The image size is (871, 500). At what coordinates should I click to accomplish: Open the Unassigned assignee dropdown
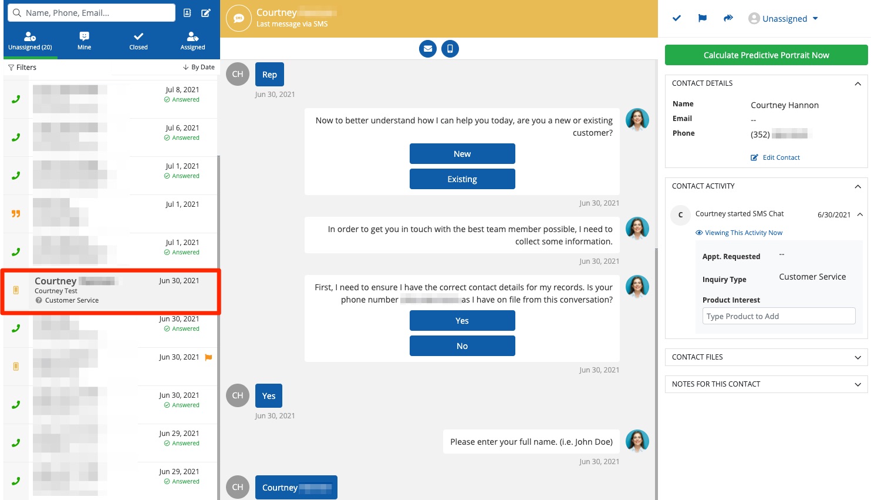(x=784, y=19)
